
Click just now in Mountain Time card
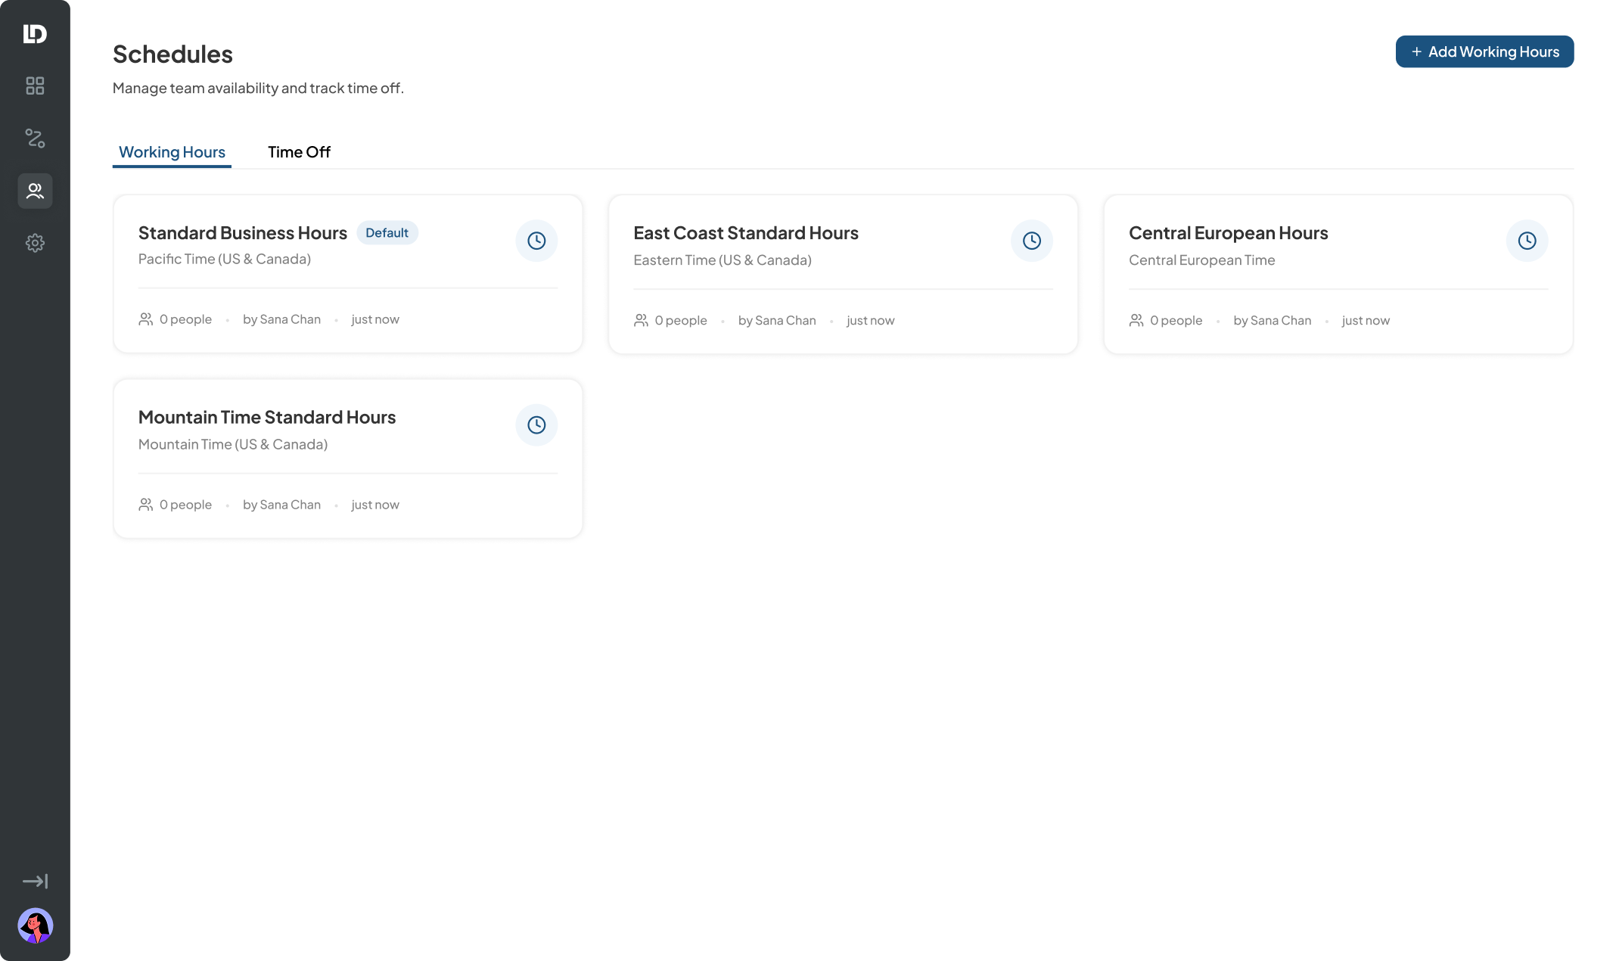(375, 505)
